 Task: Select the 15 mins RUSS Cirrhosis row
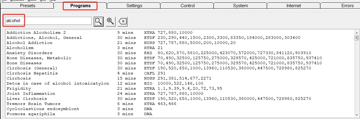coord(180,78)
